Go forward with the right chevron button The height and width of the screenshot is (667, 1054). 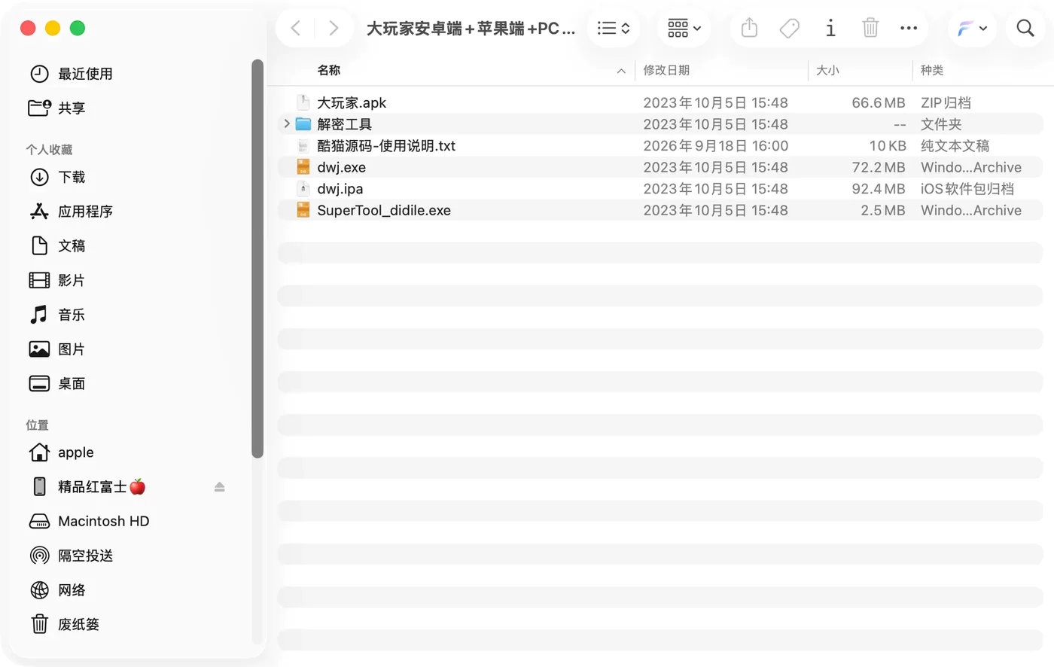[334, 29]
